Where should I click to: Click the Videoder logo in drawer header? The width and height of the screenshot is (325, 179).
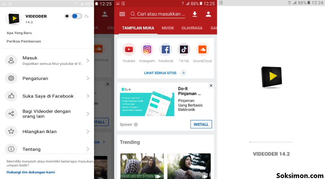14,19
